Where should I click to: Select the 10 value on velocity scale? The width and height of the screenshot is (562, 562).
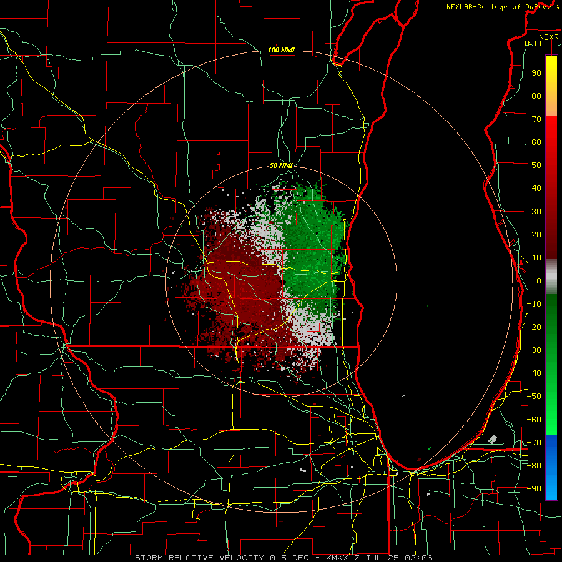(x=536, y=258)
